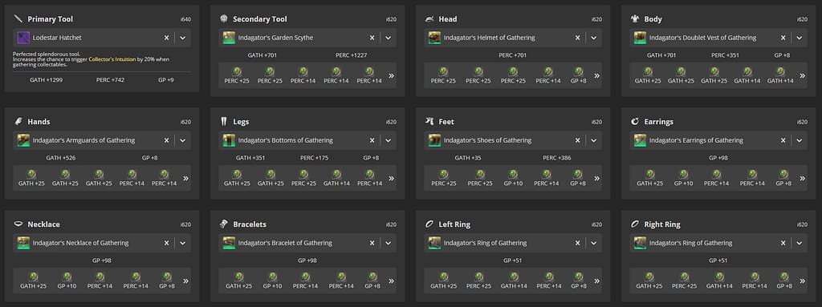The width and height of the screenshot is (822, 307).
Task: Remove the Indagator's Bottoms of Gathering
Action: click(372, 140)
